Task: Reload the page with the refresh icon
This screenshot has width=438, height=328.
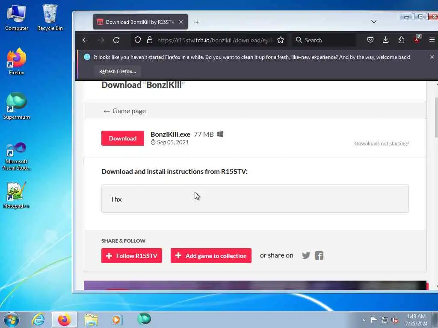Action: click(116, 40)
